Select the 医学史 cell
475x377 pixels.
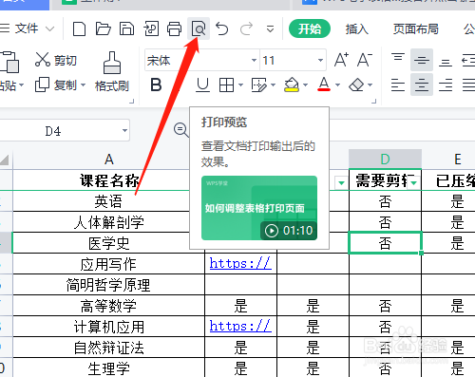pos(108,243)
